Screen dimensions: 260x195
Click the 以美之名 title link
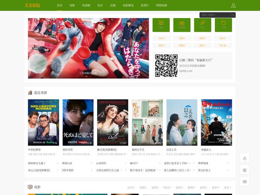172,150
